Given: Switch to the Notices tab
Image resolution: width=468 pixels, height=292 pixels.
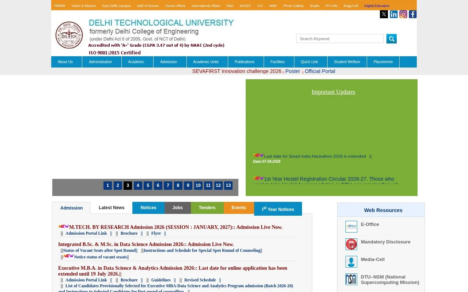Looking at the screenshot, I should (148, 208).
